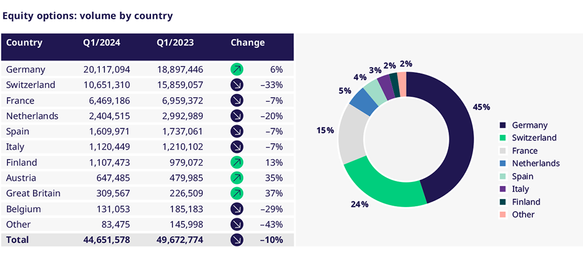Click the green up arrow for Austria
The width and height of the screenshot is (583, 261).
[x=237, y=178]
